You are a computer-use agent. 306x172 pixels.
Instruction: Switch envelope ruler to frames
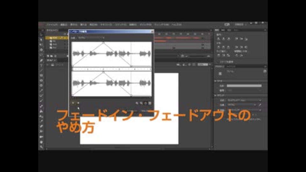coord(150,103)
